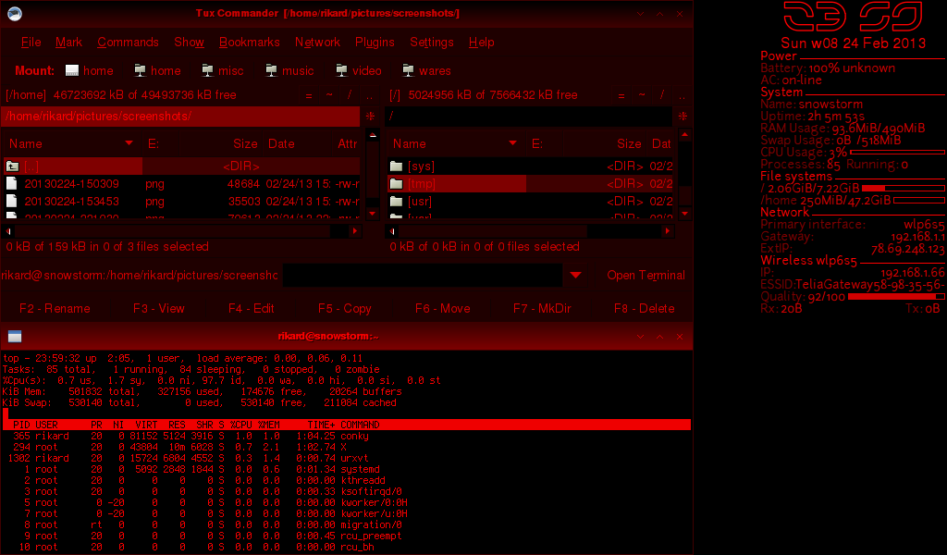Go to home directory "~" in /home panel

[329, 95]
